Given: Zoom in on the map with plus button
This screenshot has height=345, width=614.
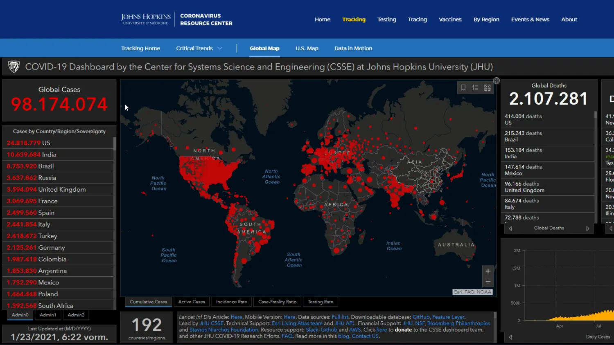Looking at the screenshot, I should 488,271.
